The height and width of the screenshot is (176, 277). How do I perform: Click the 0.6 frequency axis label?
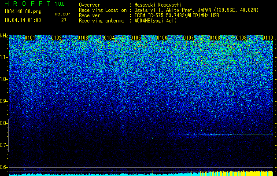(x=4, y=167)
